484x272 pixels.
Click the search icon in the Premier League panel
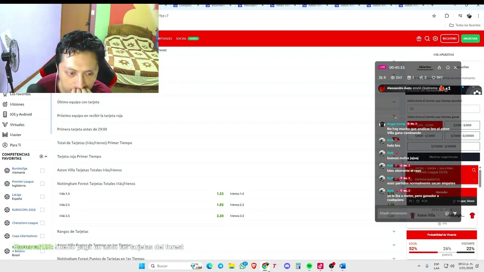(474, 170)
